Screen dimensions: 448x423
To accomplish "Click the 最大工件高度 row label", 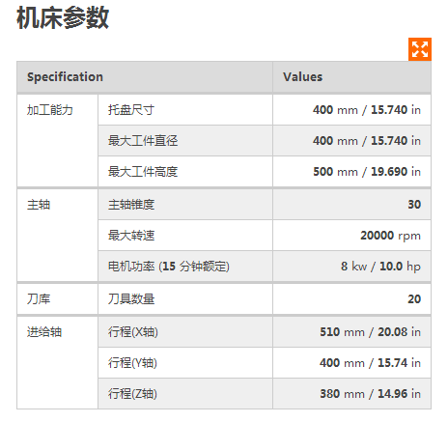I will click(x=143, y=172).
